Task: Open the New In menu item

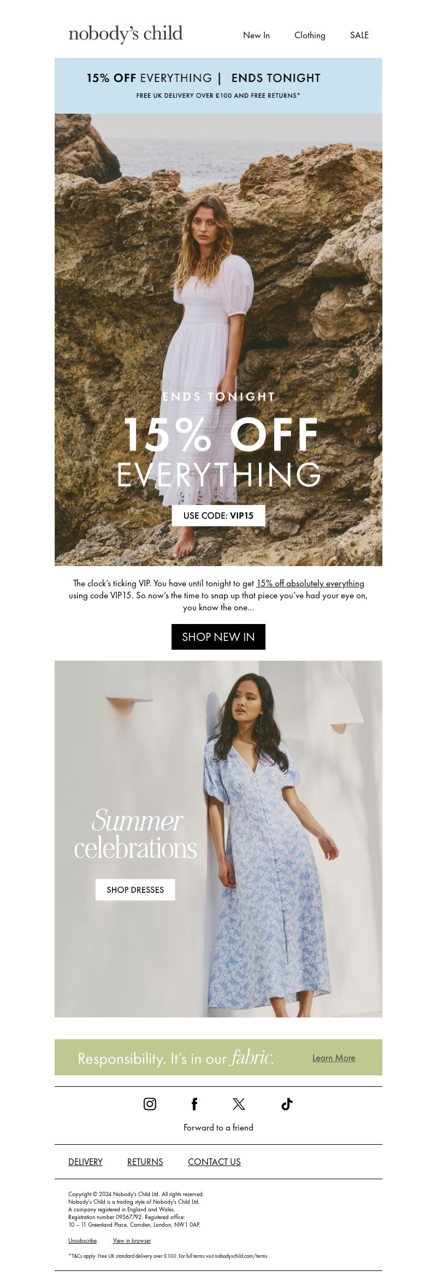Action: tap(256, 35)
